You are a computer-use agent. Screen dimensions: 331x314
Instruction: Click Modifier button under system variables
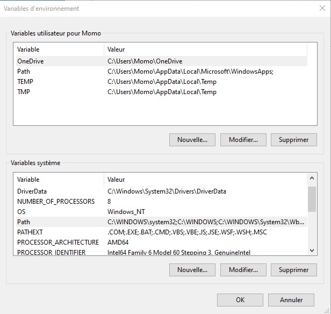pyautogui.click(x=243, y=270)
